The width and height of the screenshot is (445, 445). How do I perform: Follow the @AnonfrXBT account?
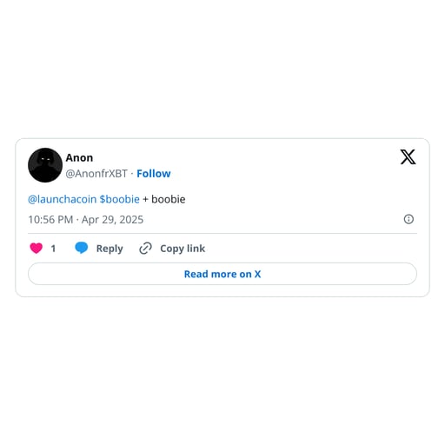tap(154, 174)
